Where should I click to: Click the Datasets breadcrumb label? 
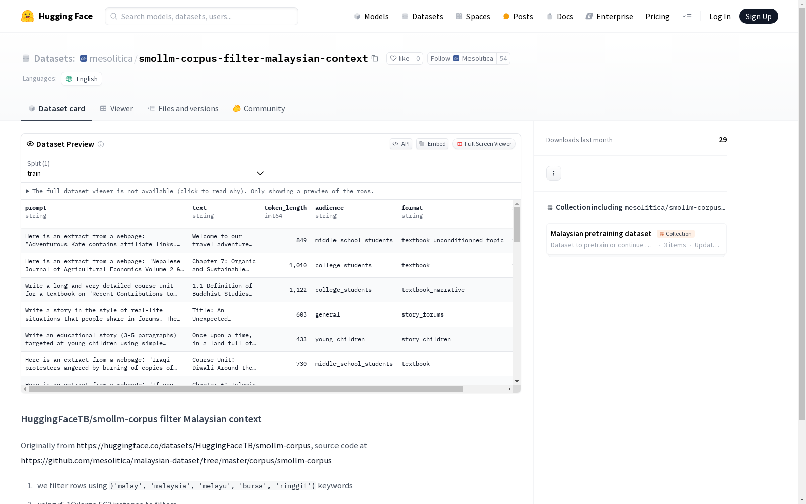coord(54,58)
